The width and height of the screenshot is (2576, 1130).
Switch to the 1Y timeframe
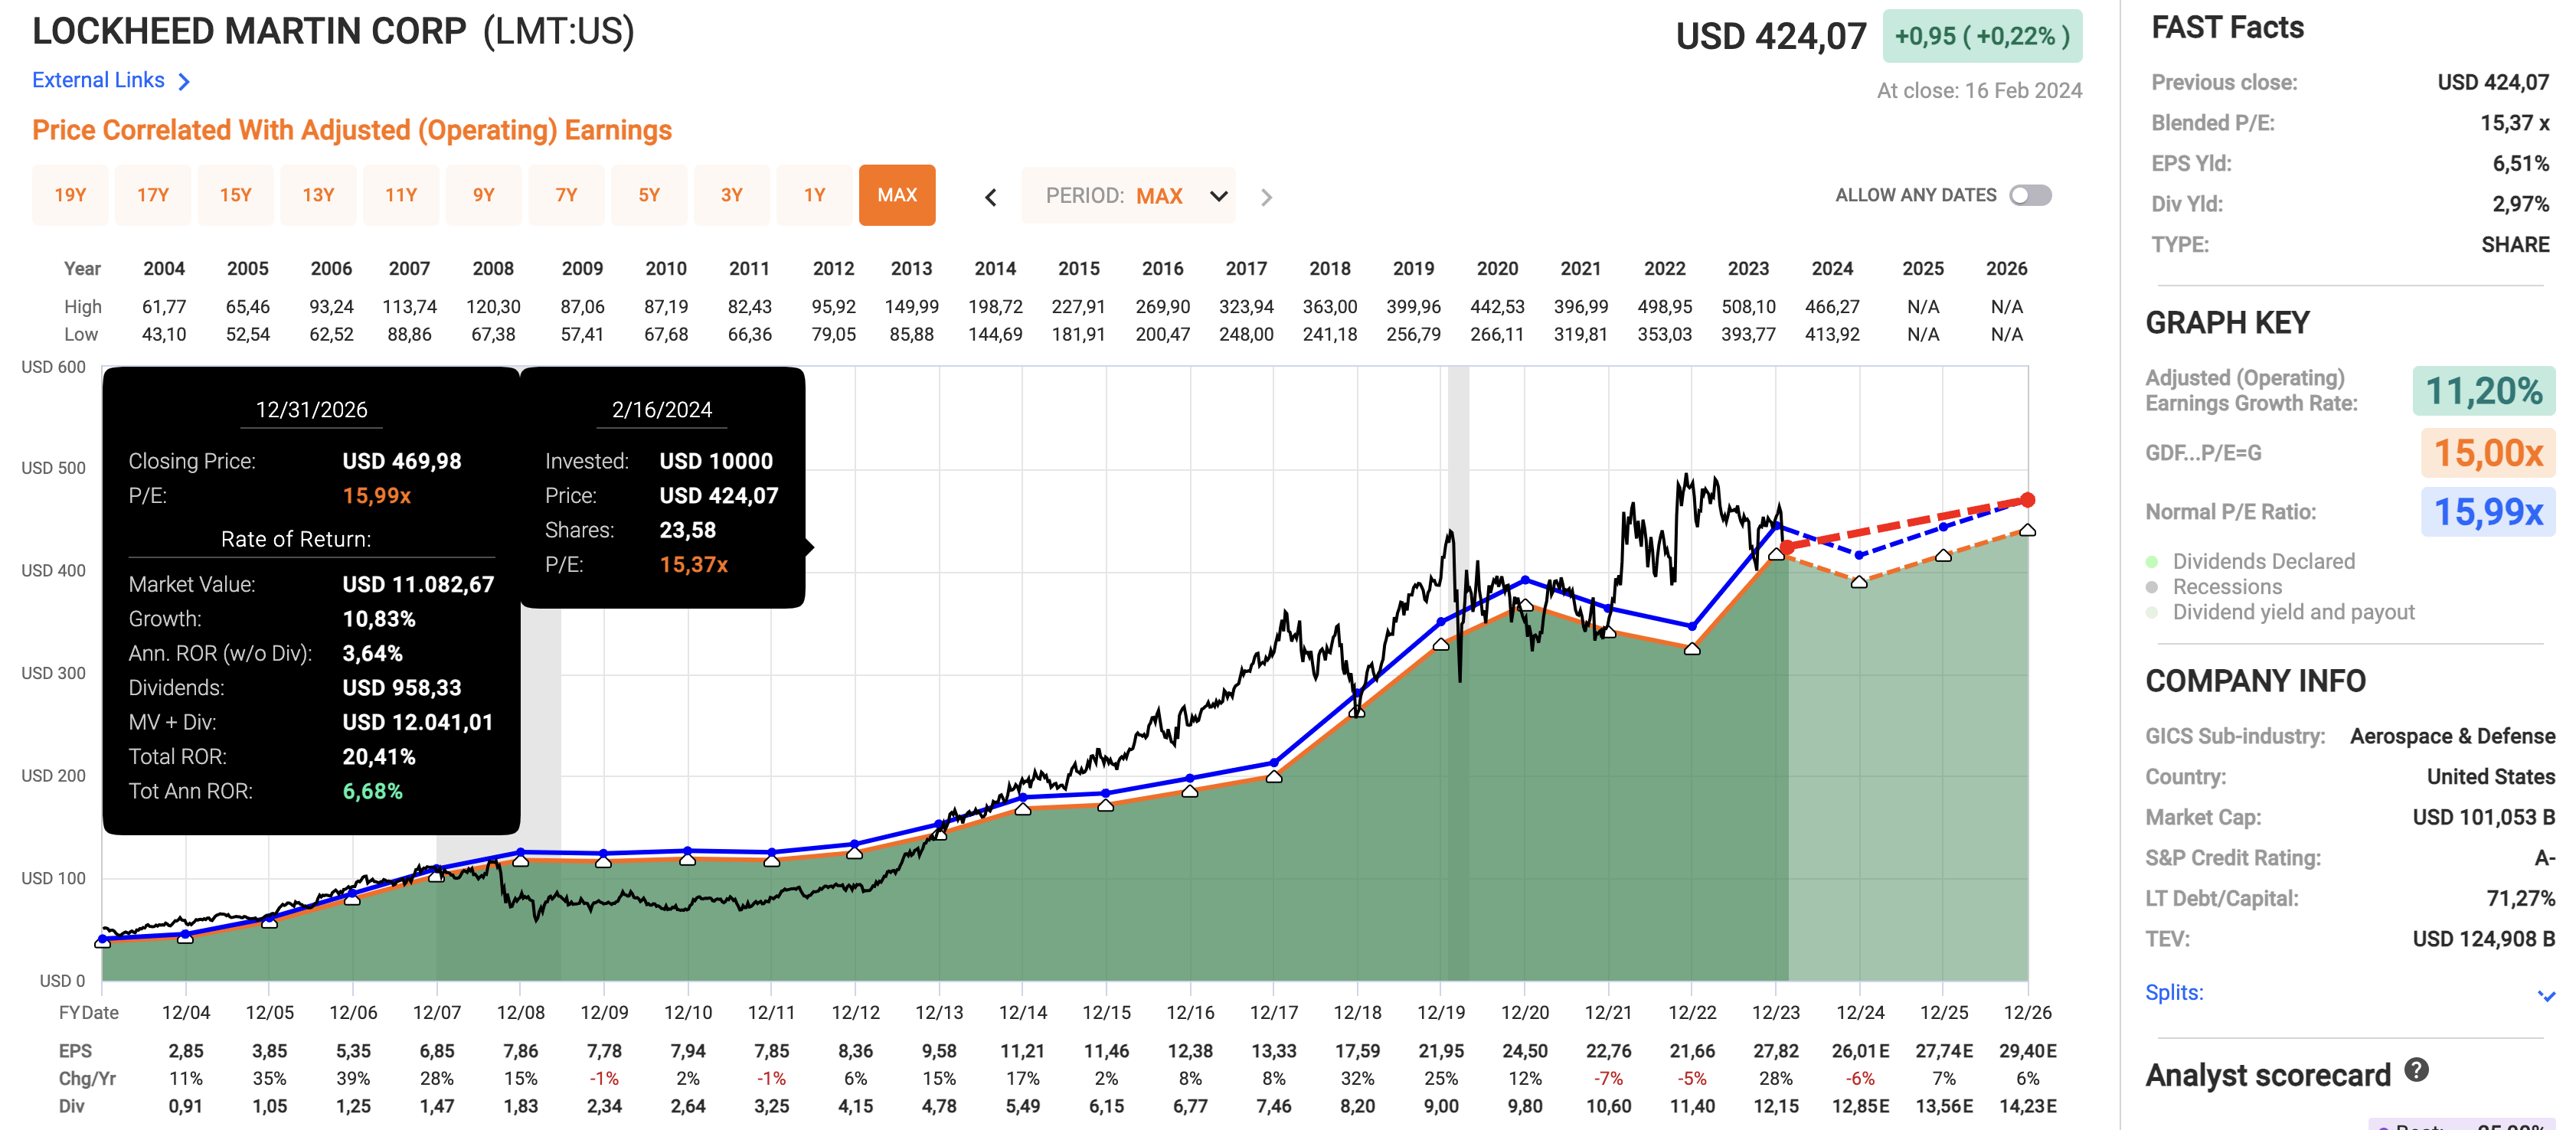(x=814, y=195)
